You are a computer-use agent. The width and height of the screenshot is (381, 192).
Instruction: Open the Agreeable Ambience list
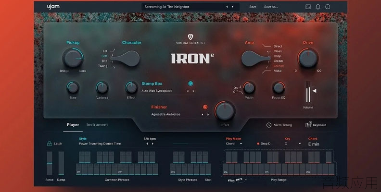tap(165, 114)
